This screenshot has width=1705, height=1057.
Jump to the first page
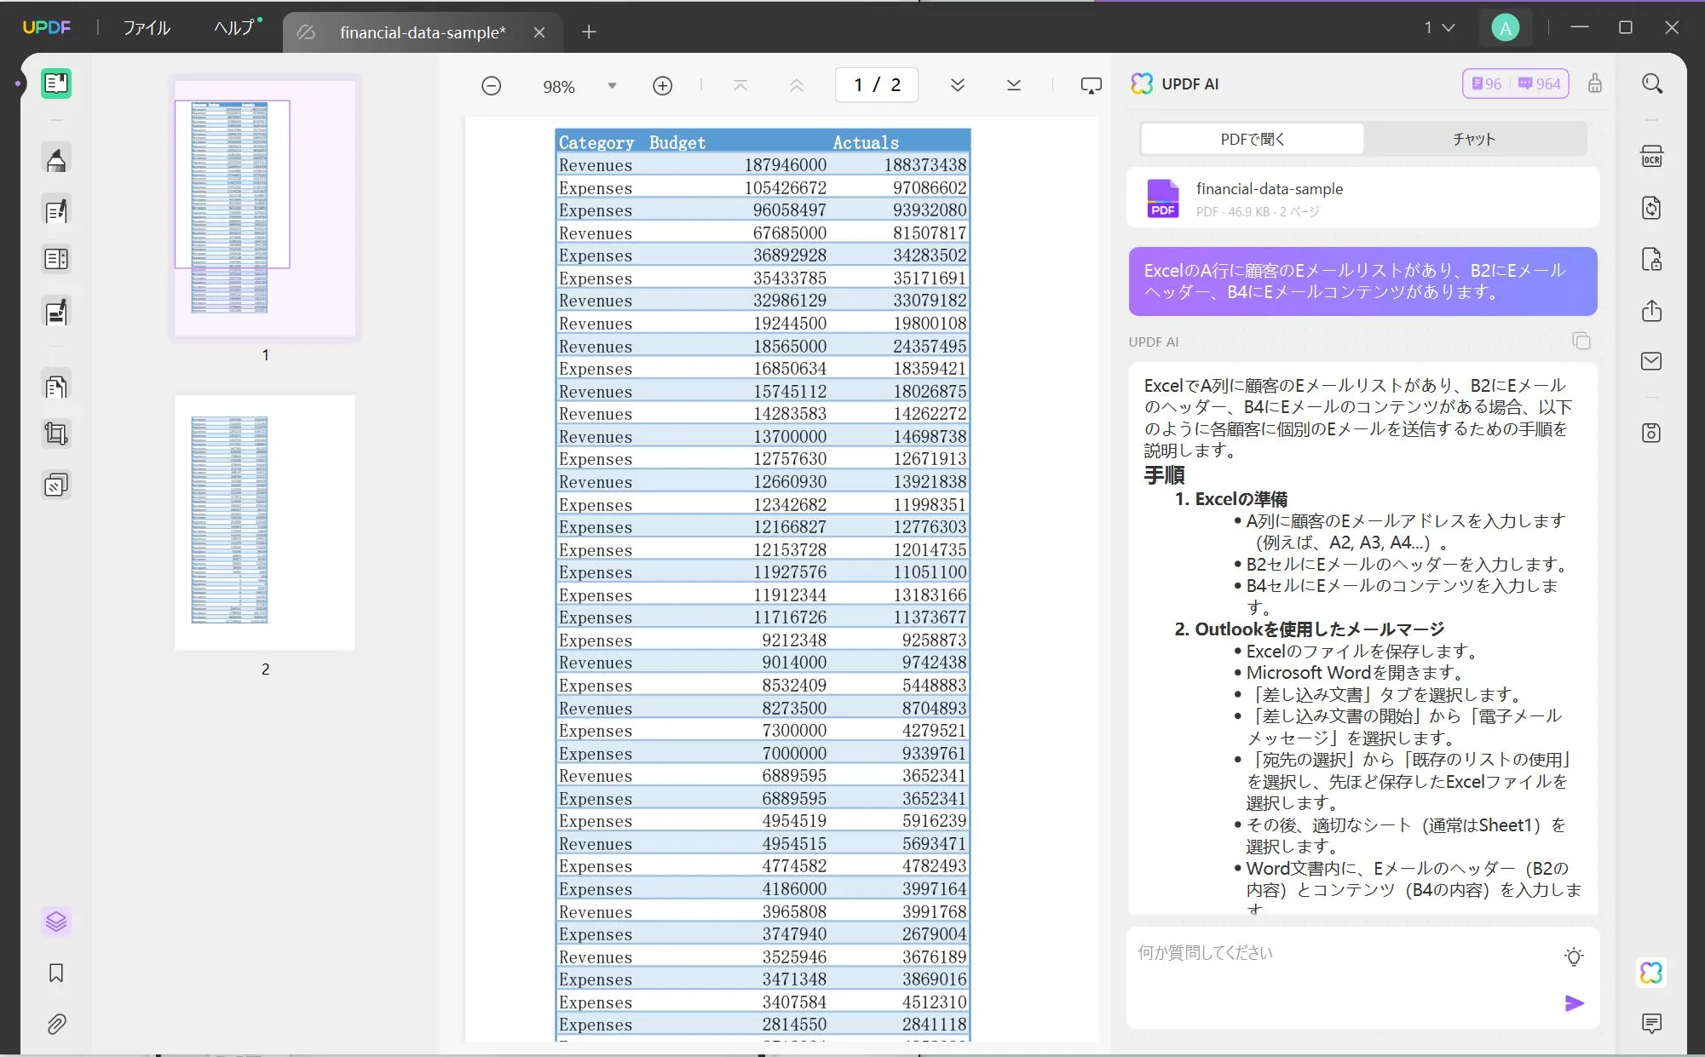coord(740,85)
